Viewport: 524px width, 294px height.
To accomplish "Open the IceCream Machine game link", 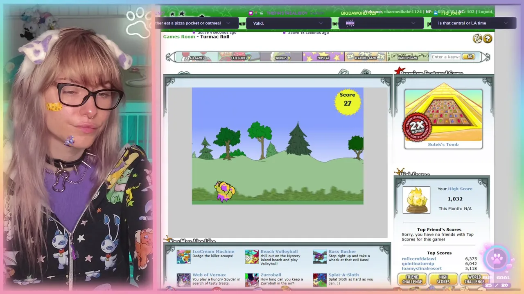I will (213, 252).
